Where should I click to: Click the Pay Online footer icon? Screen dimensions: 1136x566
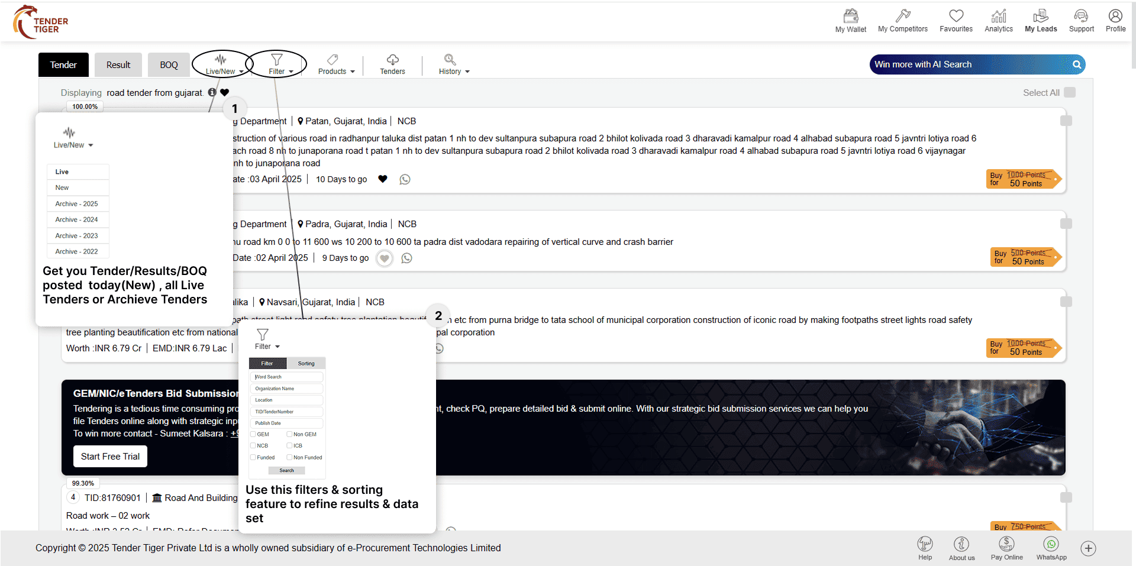[1006, 545]
